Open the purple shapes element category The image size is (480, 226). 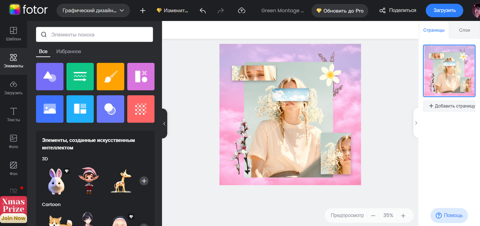pos(49,76)
